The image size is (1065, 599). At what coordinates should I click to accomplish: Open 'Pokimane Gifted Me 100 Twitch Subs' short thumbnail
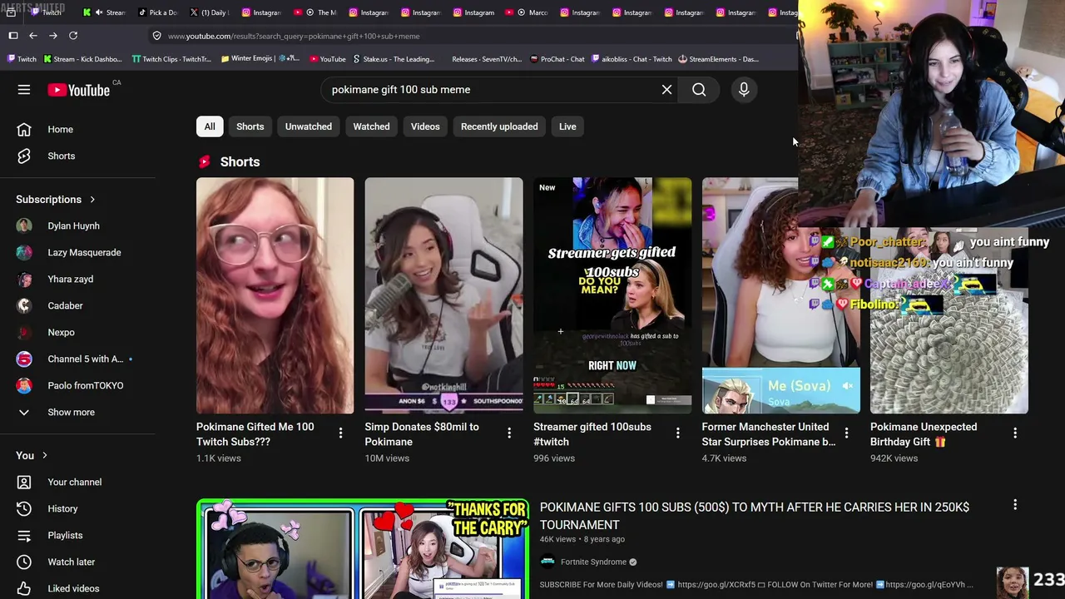pos(275,295)
